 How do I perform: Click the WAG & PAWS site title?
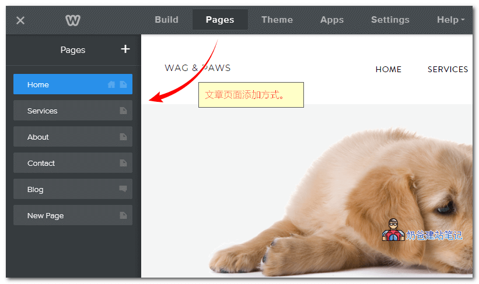(197, 68)
